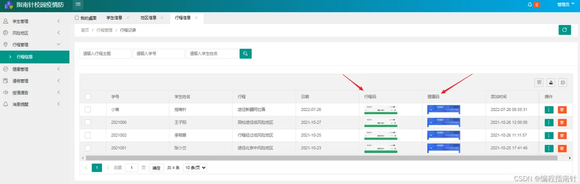Open the more-options button for row 2021002
Screen dimensions: 580x184
click(x=549, y=136)
